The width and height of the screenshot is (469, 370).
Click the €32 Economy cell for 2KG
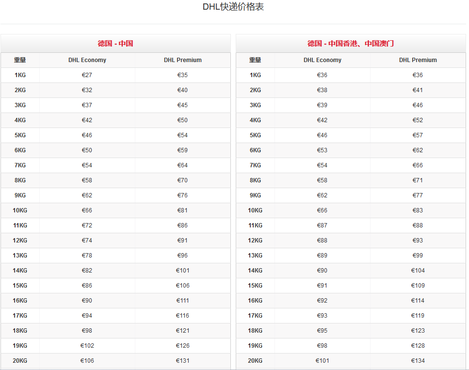(87, 90)
